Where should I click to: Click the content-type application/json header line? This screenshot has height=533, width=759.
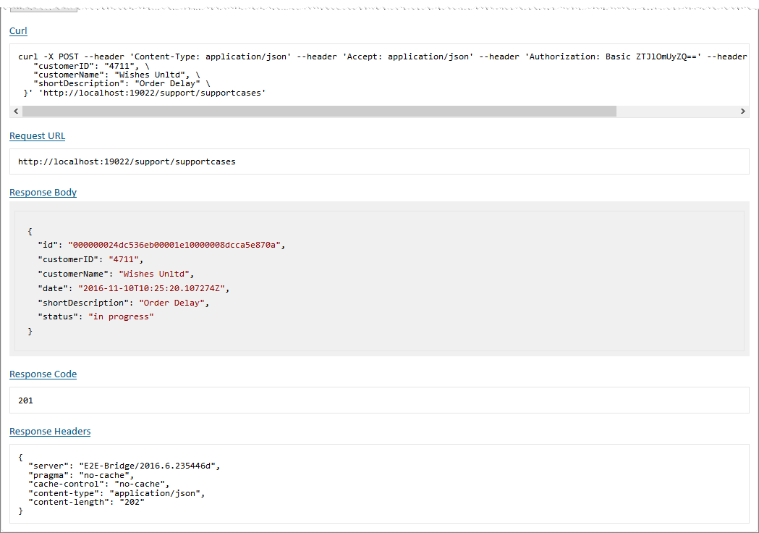point(116,493)
